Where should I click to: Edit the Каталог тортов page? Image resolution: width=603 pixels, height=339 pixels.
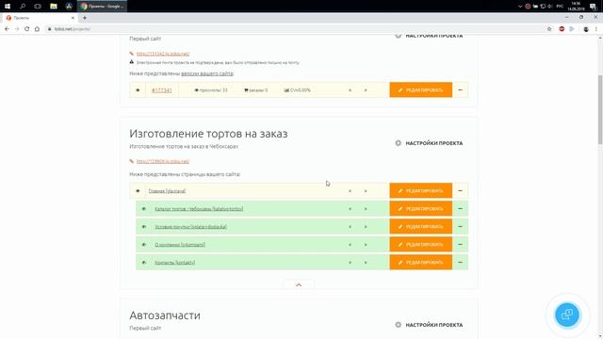(x=421, y=209)
